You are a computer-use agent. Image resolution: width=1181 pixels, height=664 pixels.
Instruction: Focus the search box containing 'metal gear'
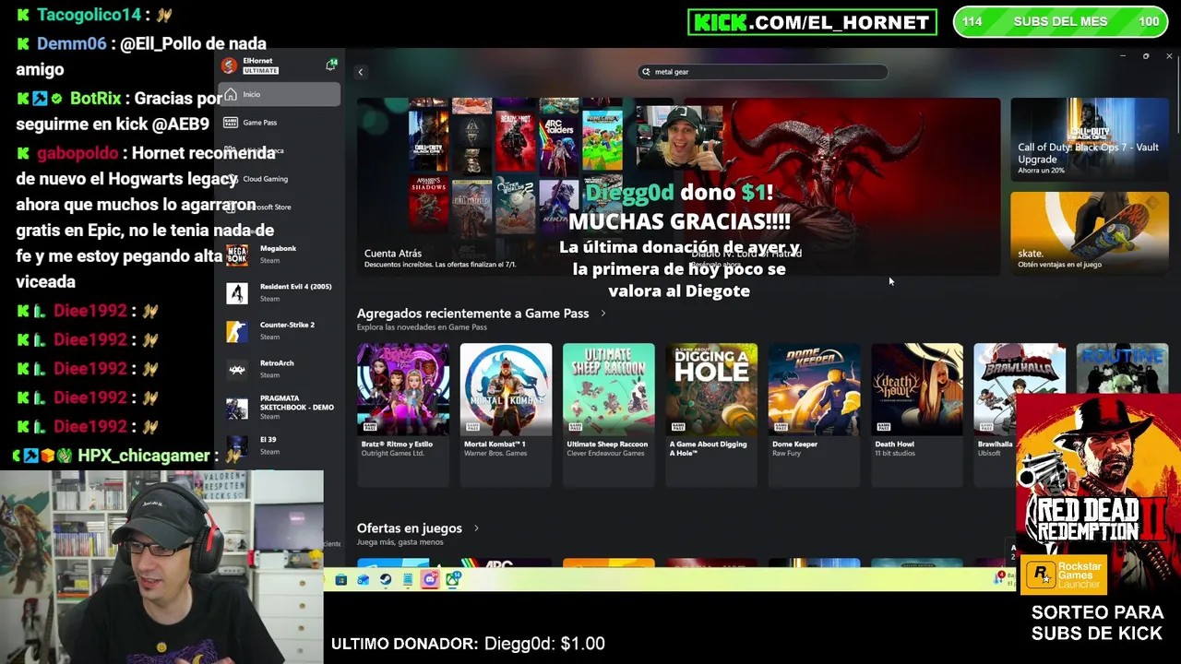[x=764, y=72]
